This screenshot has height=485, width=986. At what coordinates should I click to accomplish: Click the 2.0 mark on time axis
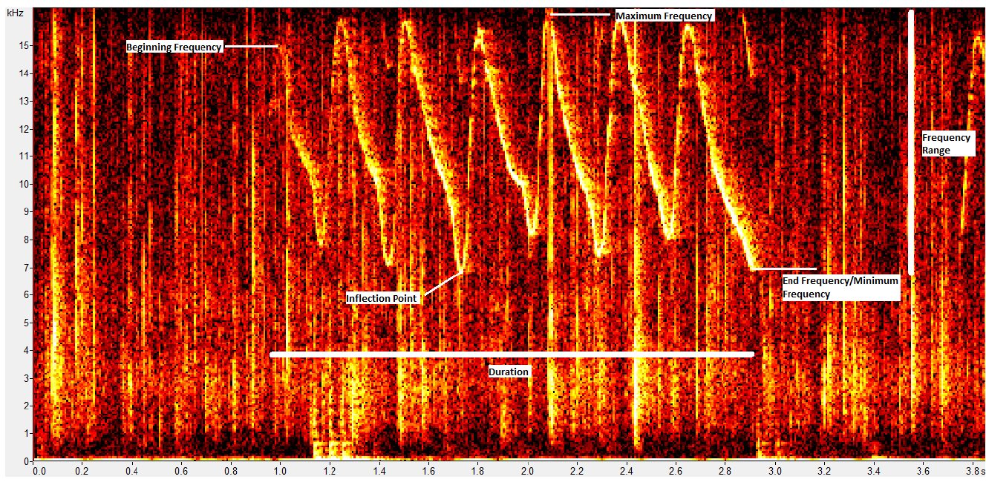[527, 470]
